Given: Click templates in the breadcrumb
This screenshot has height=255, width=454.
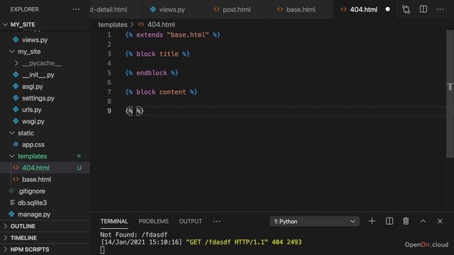Looking at the screenshot, I should tap(113, 25).
